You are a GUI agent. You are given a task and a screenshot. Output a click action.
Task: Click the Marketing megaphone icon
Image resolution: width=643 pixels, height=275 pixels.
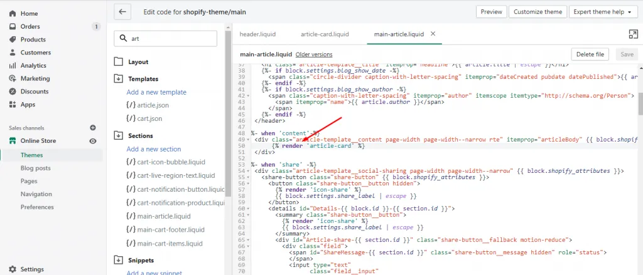(x=13, y=78)
